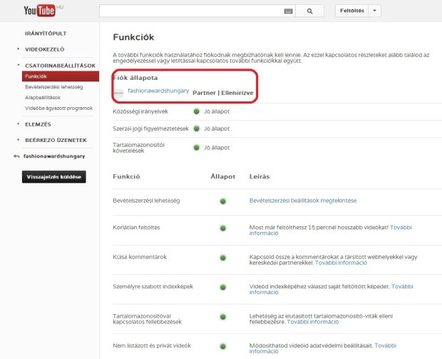The height and width of the screenshot is (359, 442).
Task: Open Bevételszerzési beállítások megtekintése link
Action: (x=303, y=201)
